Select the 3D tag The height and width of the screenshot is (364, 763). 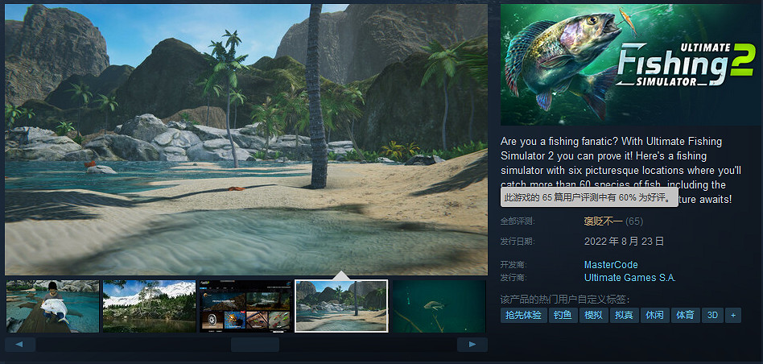(x=712, y=316)
